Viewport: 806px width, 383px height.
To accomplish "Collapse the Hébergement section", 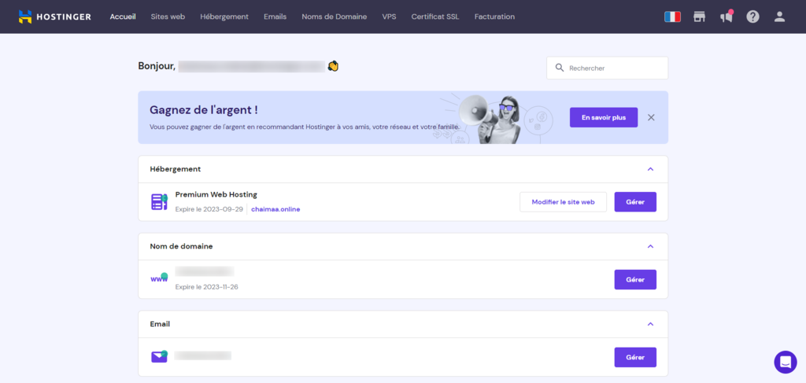I will [x=650, y=169].
